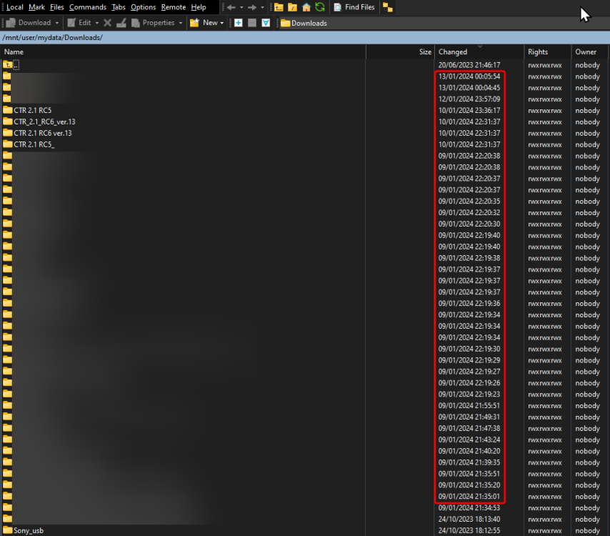Viewport: 610px width, 536px height.
Task: Expand the Properties dropdown arrow
Action: [181, 23]
